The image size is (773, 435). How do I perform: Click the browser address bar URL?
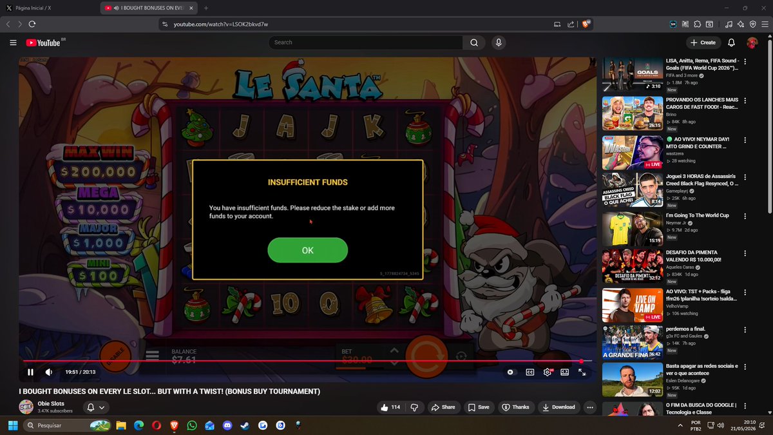pyautogui.click(x=220, y=24)
